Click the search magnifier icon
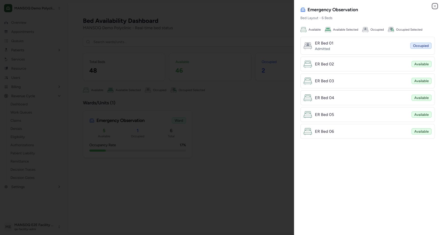Screen dimensions: 441x235 88,42
